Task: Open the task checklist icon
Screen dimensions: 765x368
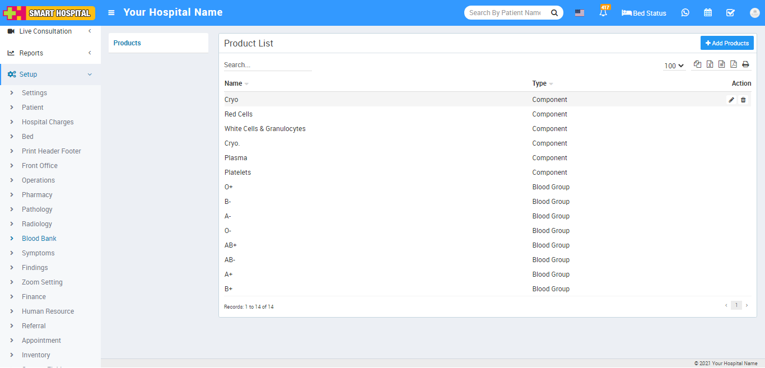Action: 730,13
